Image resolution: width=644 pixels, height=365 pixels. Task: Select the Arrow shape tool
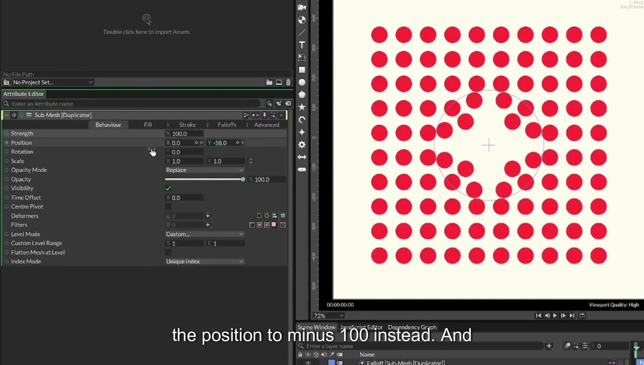[302, 157]
